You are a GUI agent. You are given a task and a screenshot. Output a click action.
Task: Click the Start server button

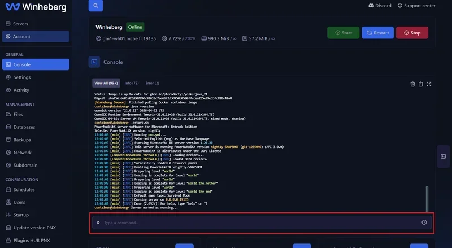pos(344,33)
